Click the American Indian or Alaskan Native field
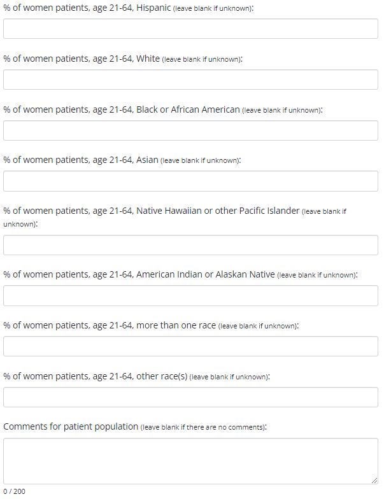The width and height of the screenshot is (384, 499). (190, 295)
